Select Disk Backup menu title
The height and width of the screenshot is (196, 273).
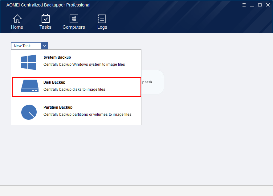tap(54, 82)
